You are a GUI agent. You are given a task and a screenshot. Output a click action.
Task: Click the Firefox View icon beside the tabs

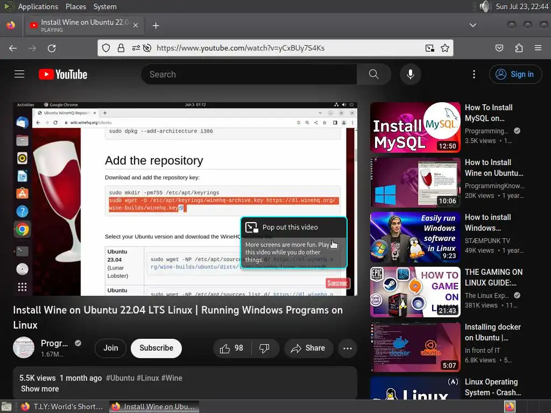point(11,25)
